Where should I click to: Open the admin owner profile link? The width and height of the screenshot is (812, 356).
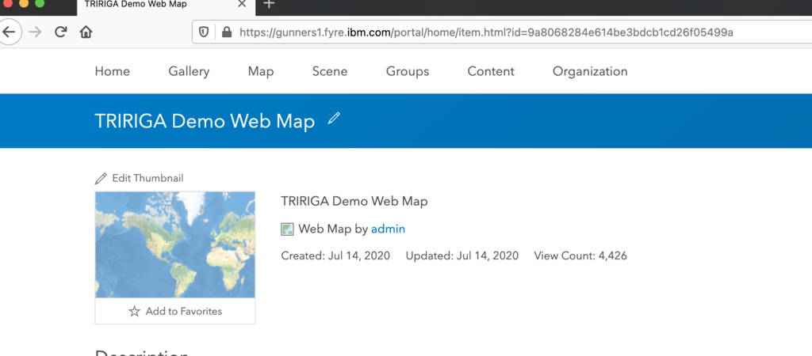click(388, 229)
